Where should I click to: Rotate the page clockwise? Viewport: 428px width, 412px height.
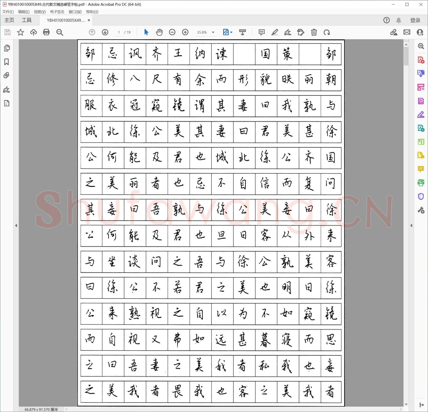[327, 32]
